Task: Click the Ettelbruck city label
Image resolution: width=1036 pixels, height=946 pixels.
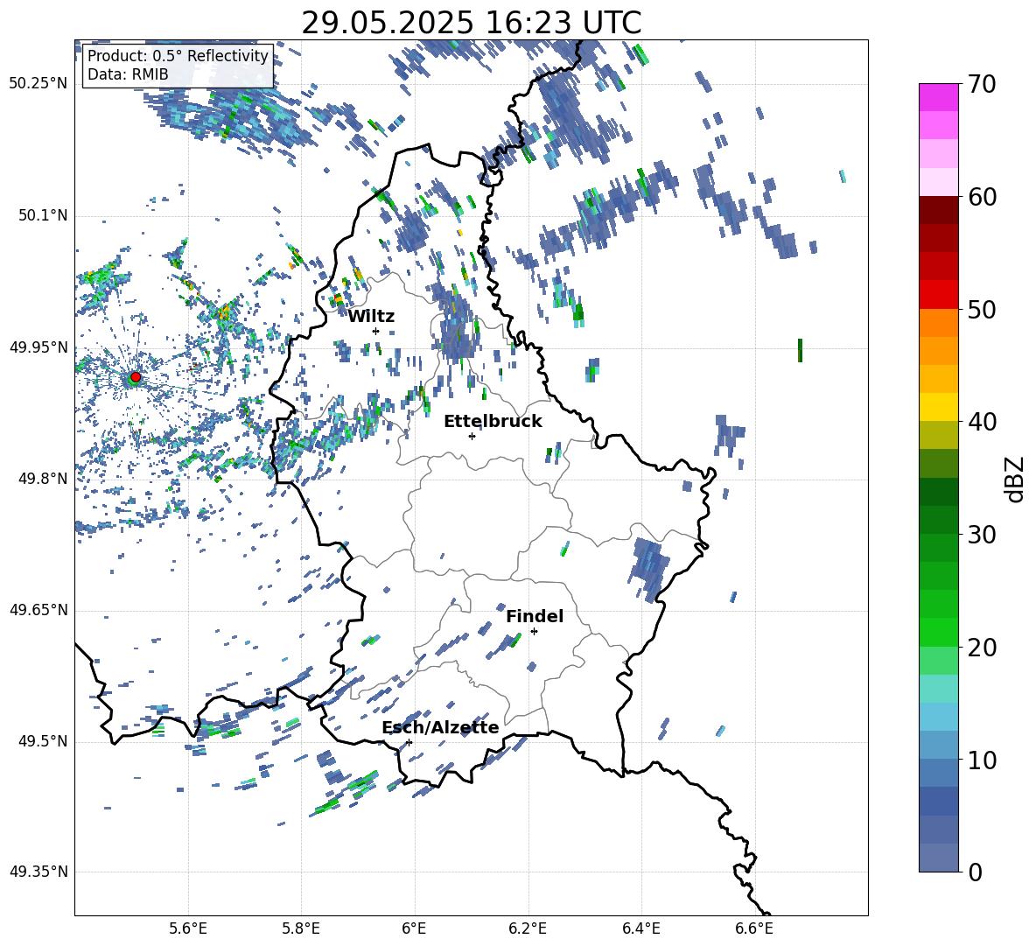Action: click(493, 422)
